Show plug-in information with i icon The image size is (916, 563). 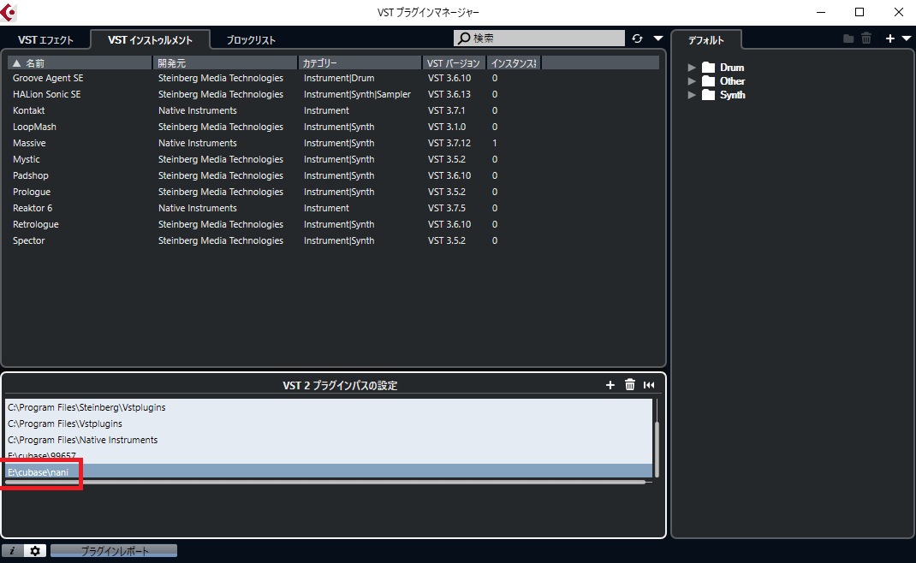pyautogui.click(x=12, y=551)
